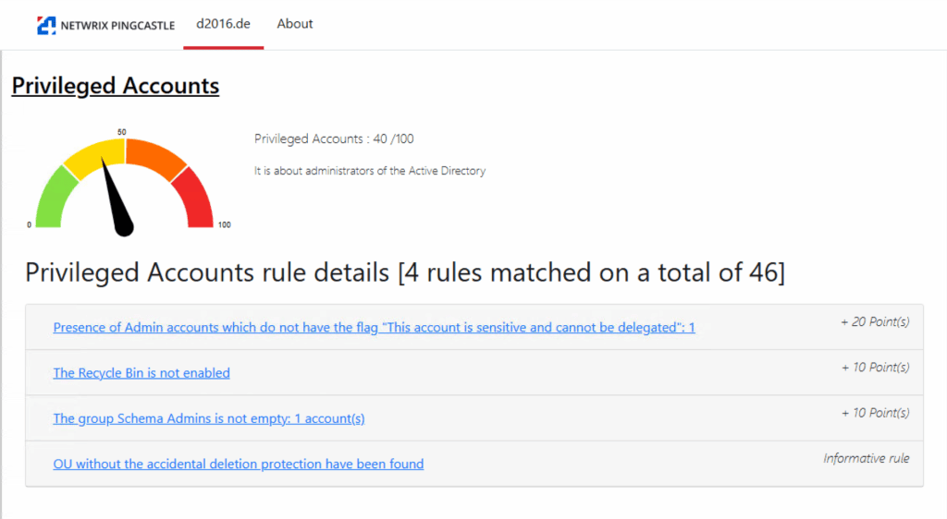Click the Privileged Accounts rule details heading

(405, 272)
